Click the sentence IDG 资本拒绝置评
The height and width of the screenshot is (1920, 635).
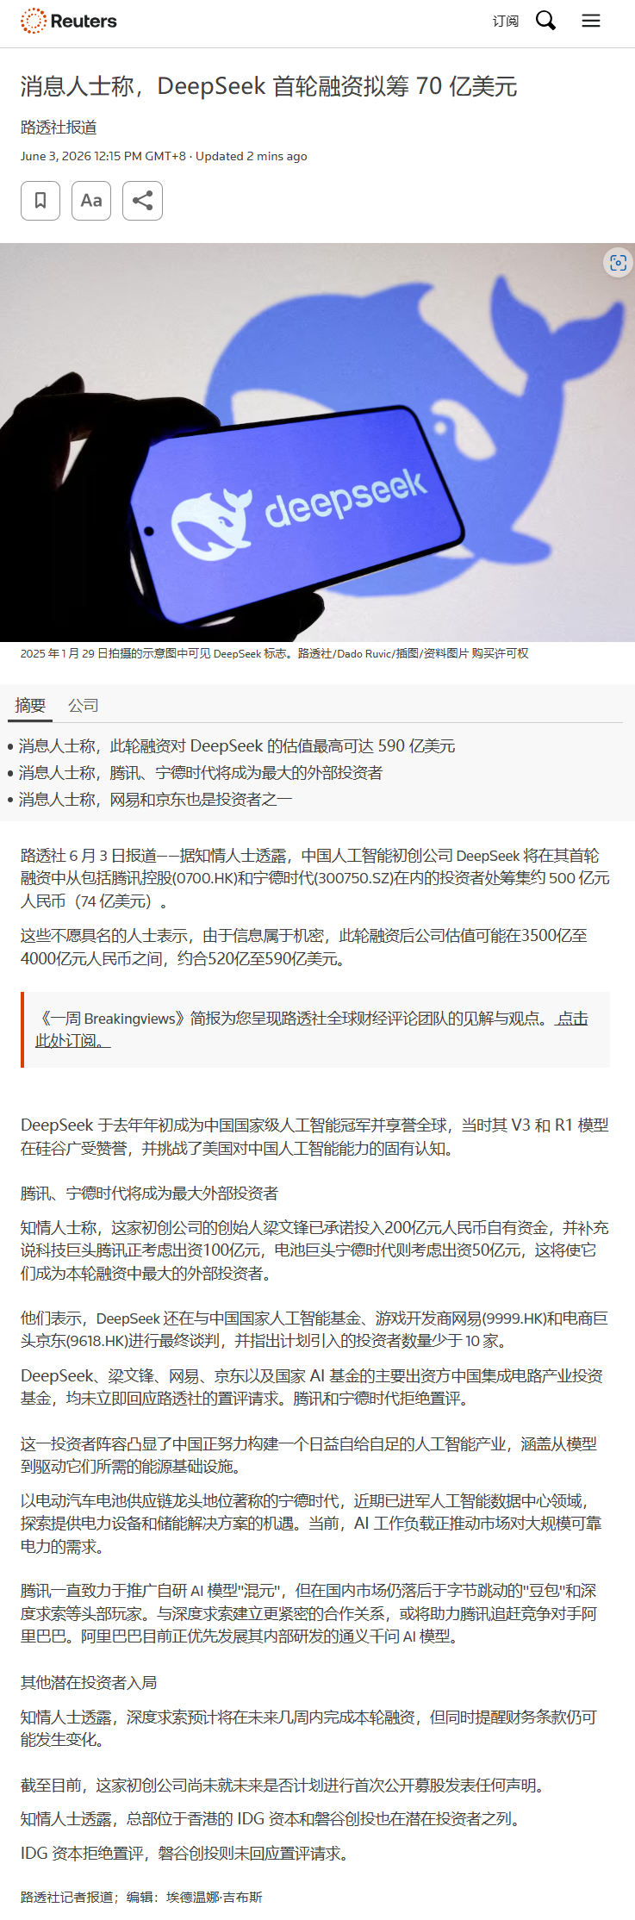82,1853
